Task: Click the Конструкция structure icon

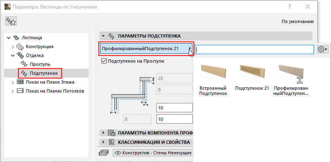Action: pyautogui.click(x=20, y=46)
